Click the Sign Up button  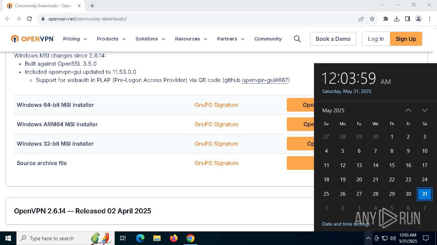[406, 39]
